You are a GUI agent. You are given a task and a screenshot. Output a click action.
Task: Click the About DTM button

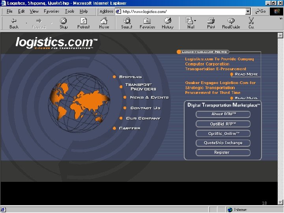pyautogui.click(x=223, y=114)
